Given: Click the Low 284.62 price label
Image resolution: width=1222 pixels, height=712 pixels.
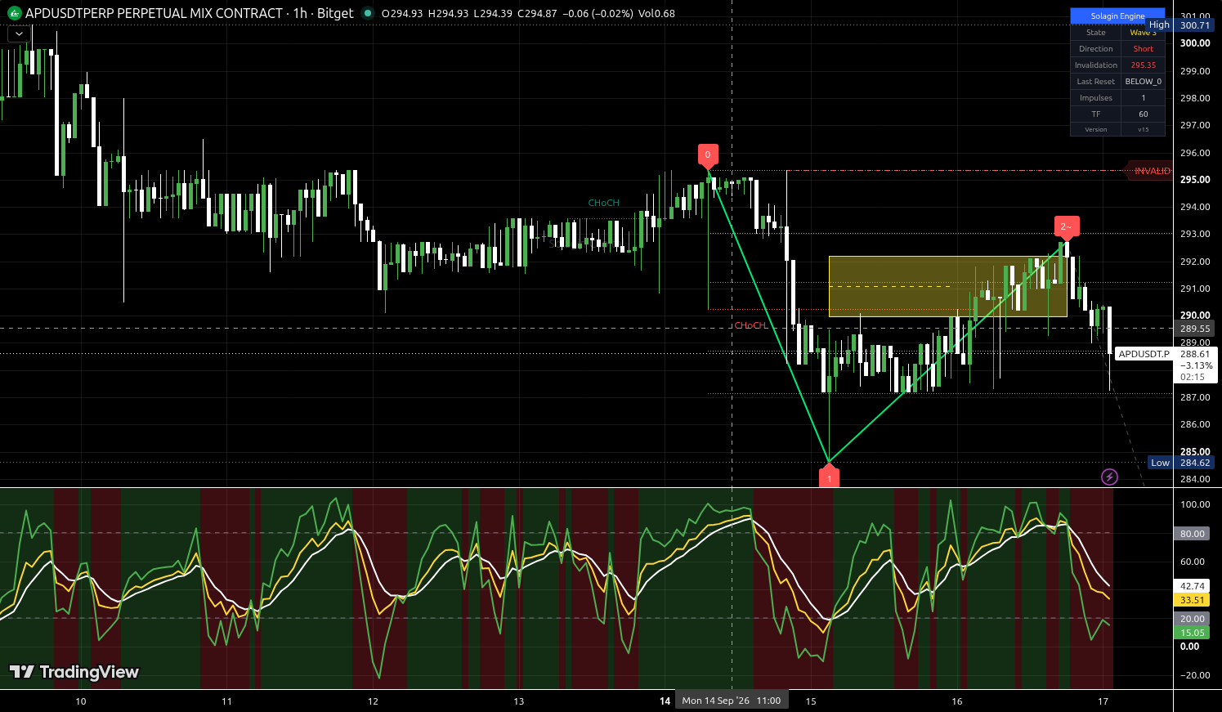Looking at the screenshot, I should 1182,463.
